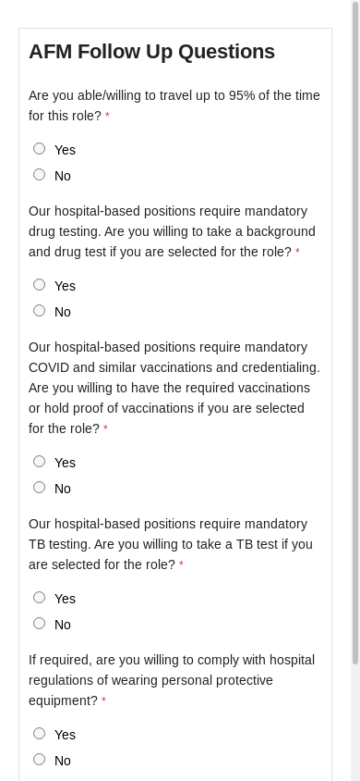Screen dimensions: 360x781
Task: Click scrollbar track below the thumb
Action: coord(355,722)
